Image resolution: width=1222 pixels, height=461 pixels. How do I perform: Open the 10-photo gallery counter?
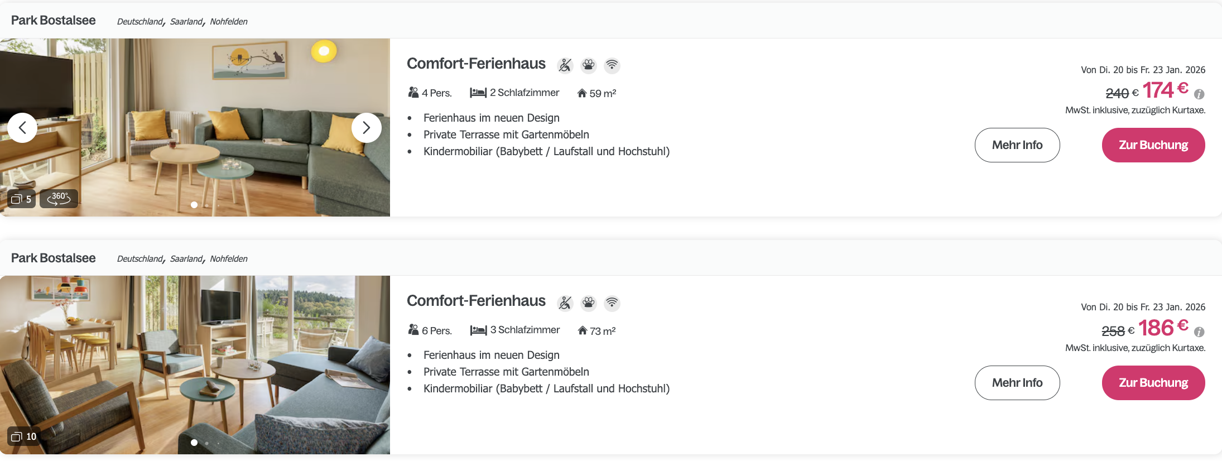click(24, 436)
